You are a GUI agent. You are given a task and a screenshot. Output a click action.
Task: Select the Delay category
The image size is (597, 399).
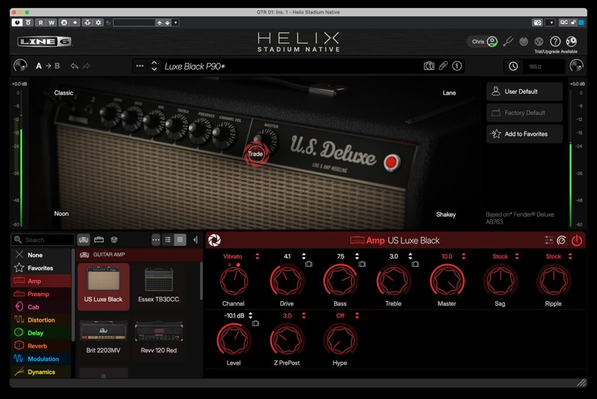click(41, 333)
